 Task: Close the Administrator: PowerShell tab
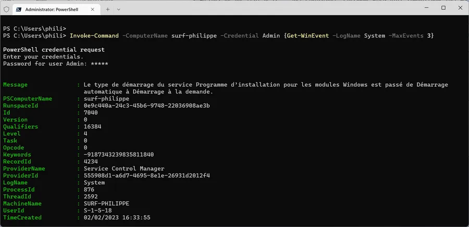[92, 9]
